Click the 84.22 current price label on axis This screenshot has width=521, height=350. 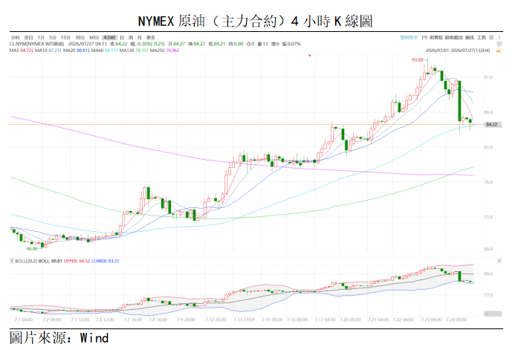point(492,125)
